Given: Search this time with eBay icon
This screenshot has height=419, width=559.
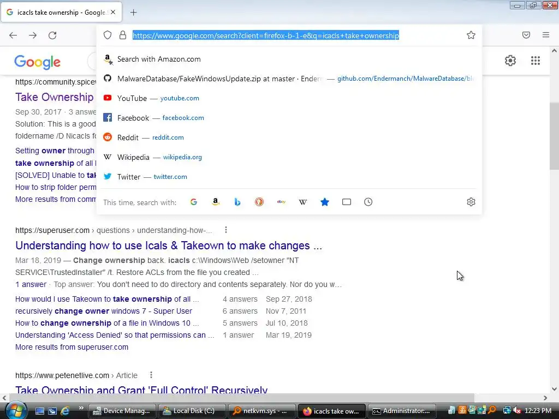Looking at the screenshot, I should coord(281,202).
